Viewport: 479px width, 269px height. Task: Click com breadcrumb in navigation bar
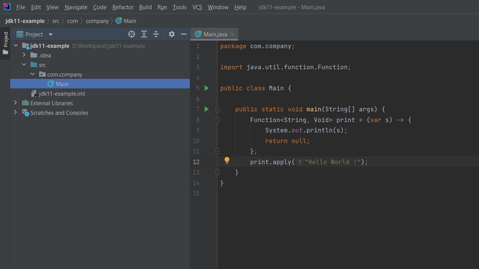coord(72,21)
